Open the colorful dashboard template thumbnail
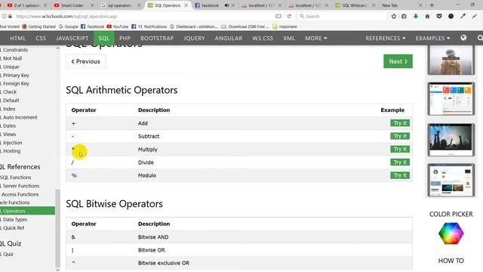Image resolution: width=483 pixels, height=272 pixels. 451,99
